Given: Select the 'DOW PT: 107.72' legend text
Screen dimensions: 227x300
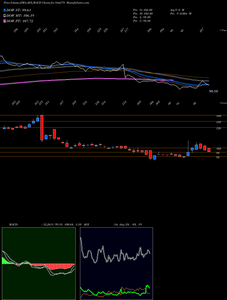Looking at the screenshot, I should [x=20, y=21].
